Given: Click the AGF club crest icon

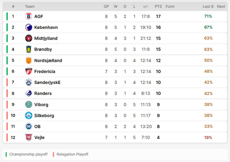Looking at the screenshot, I should point(29,16).
